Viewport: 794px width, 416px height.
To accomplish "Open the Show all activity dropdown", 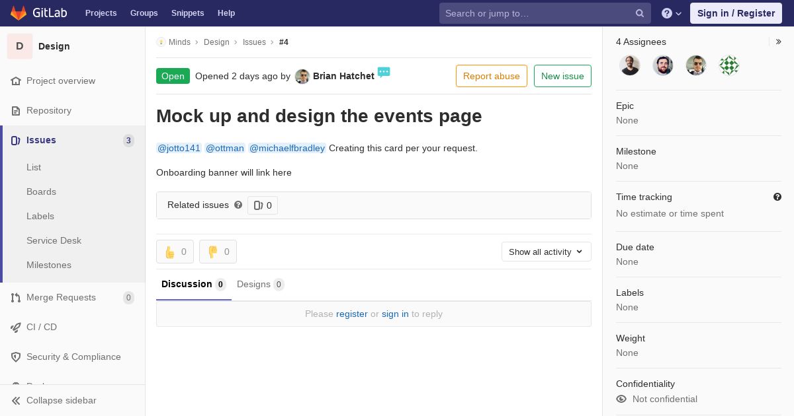I will [546, 252].
